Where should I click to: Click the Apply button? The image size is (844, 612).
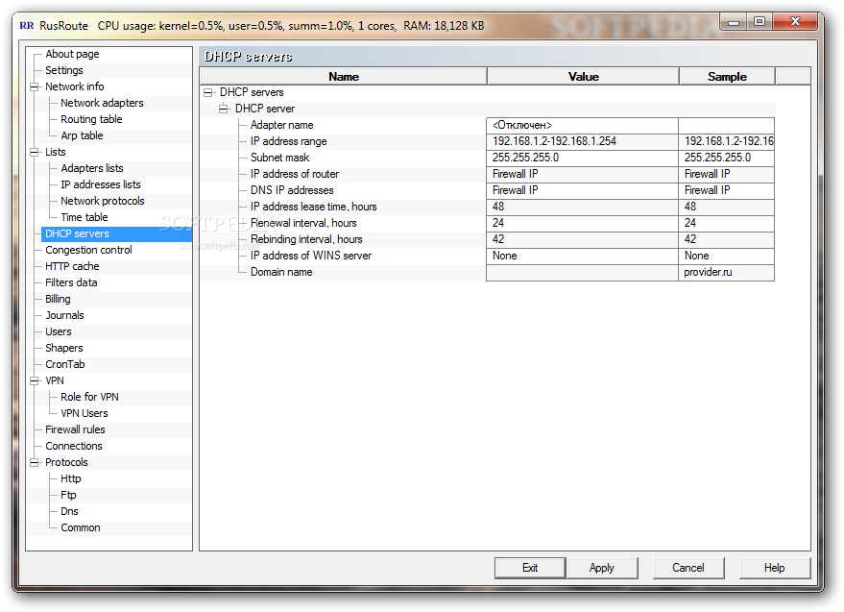(602, 568)
